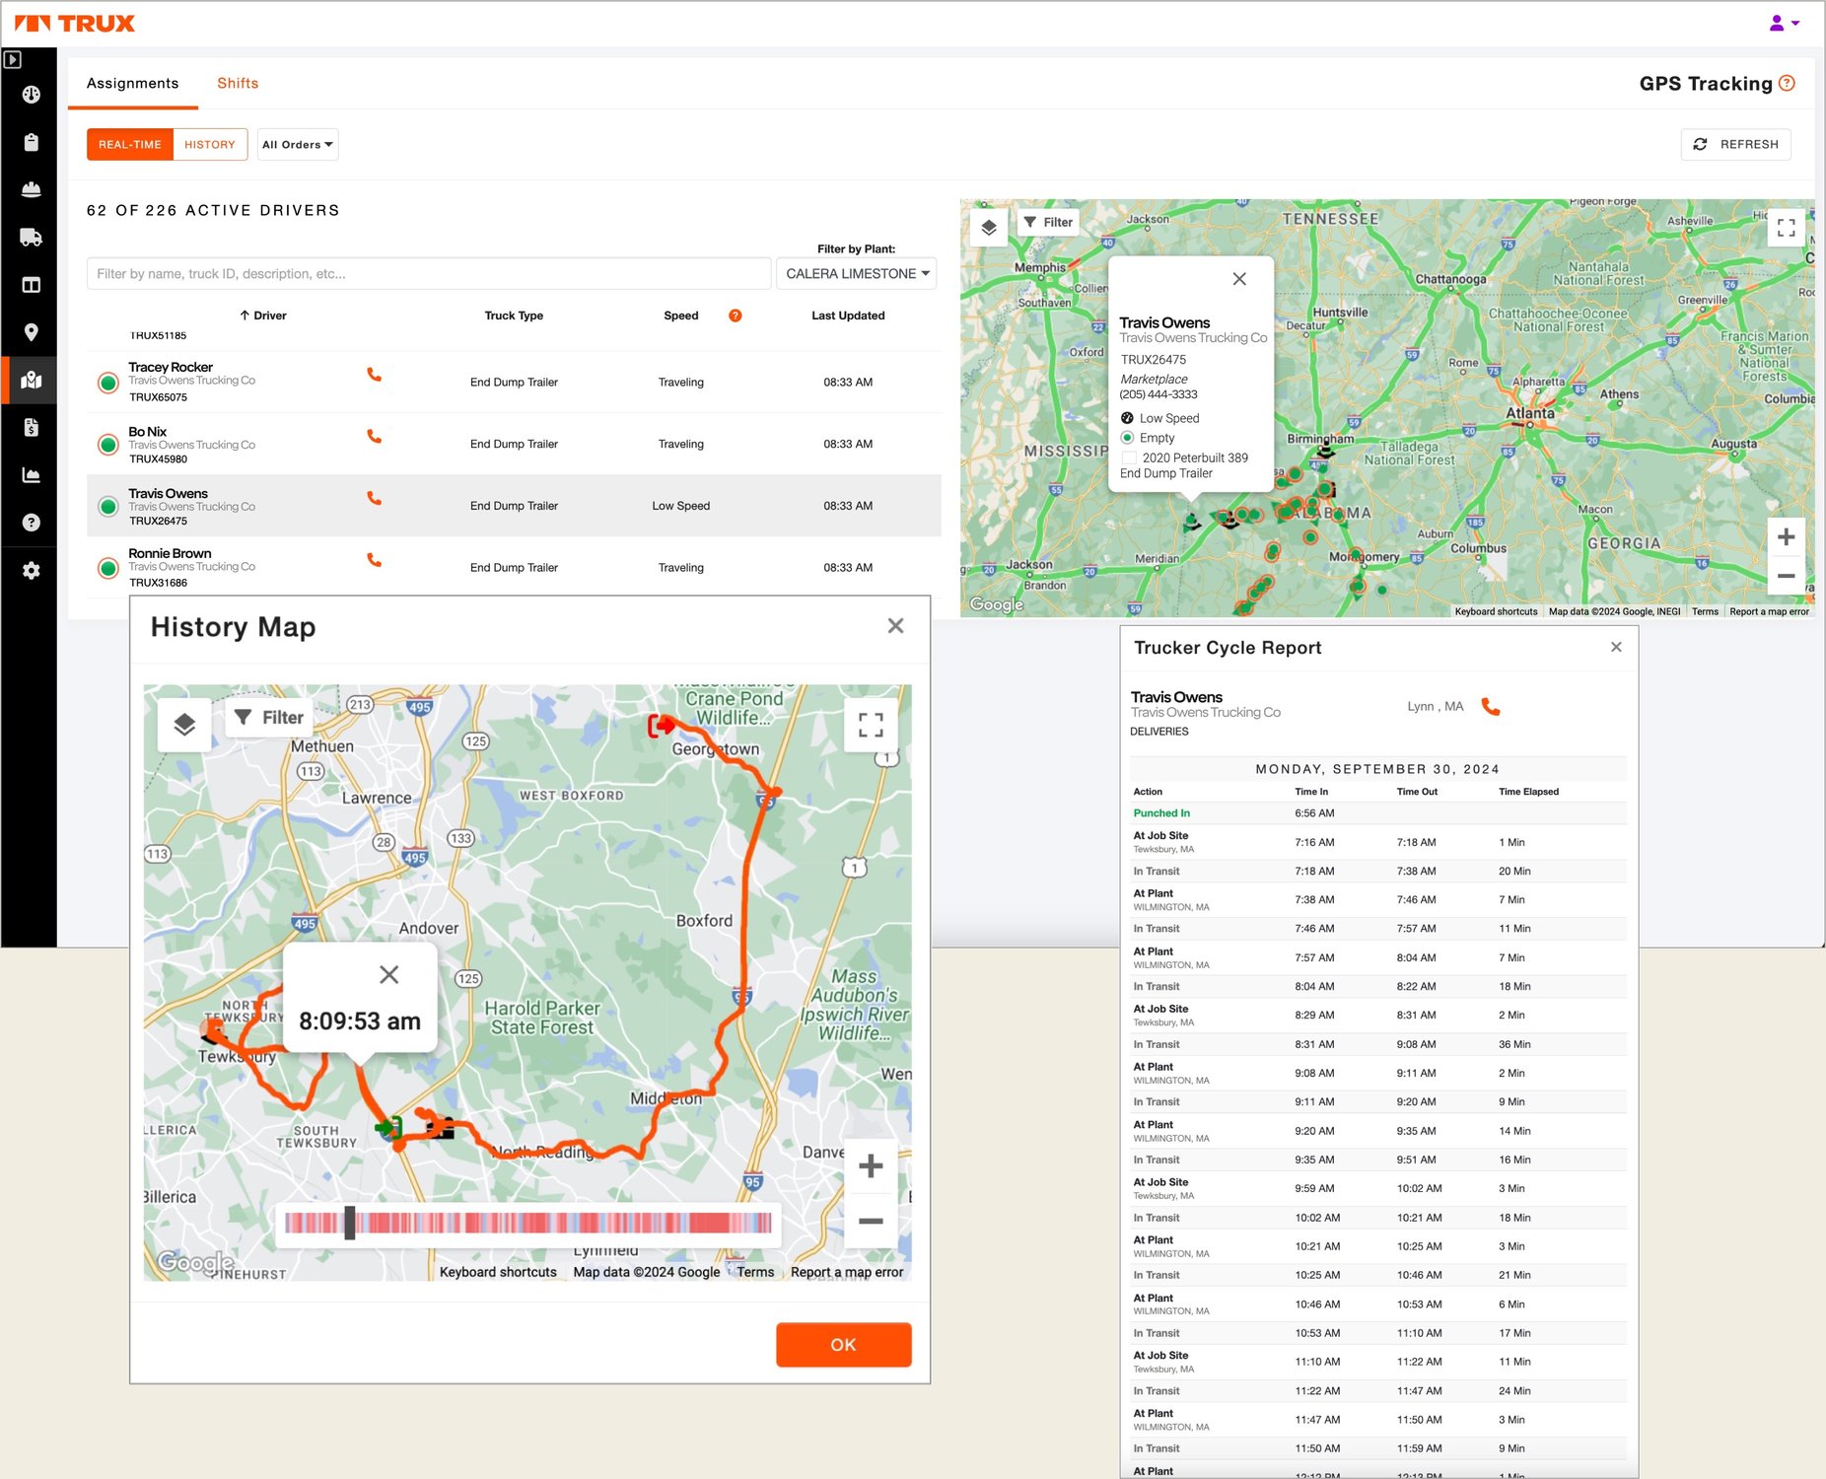Toggle the 2020 Peterbuilt 389 checkbox
This screenshot has width=1826, height=1479.
pos(1129,458)
